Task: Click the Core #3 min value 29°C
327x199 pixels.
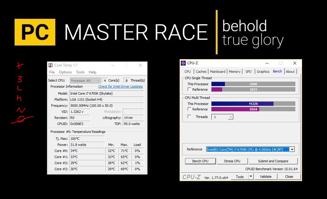Action: point(111,169)
